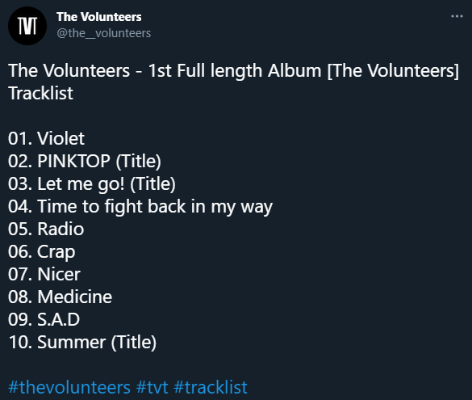Open The Volunteers TVT profile avatar
The width and height of the screenshot is (472, 400).
[27, 26]
